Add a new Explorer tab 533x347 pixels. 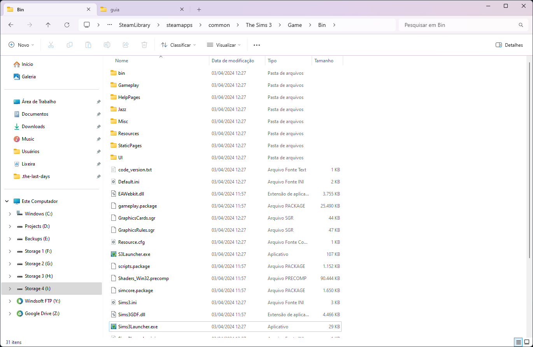click(x=199, y=9)
